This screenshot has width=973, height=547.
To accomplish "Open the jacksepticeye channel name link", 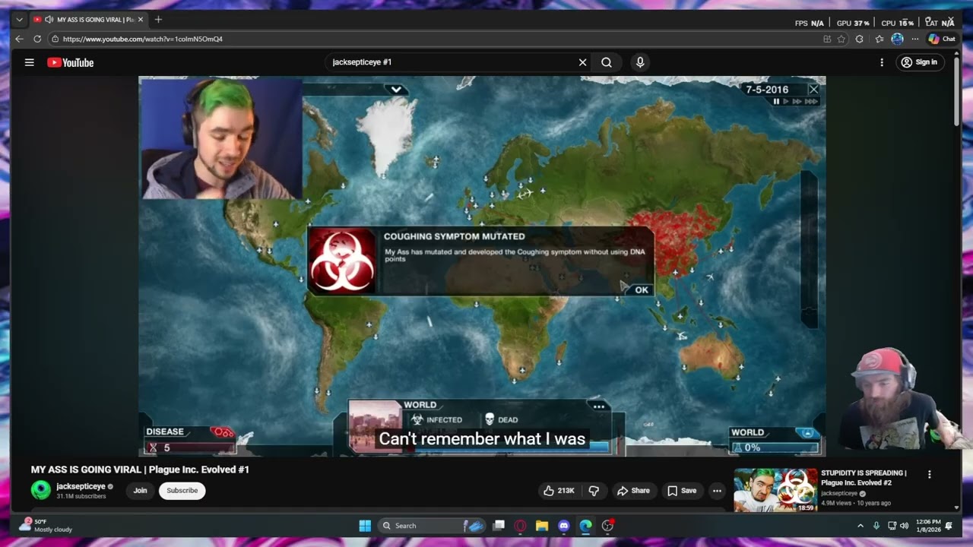I will [x=81, y=486].
